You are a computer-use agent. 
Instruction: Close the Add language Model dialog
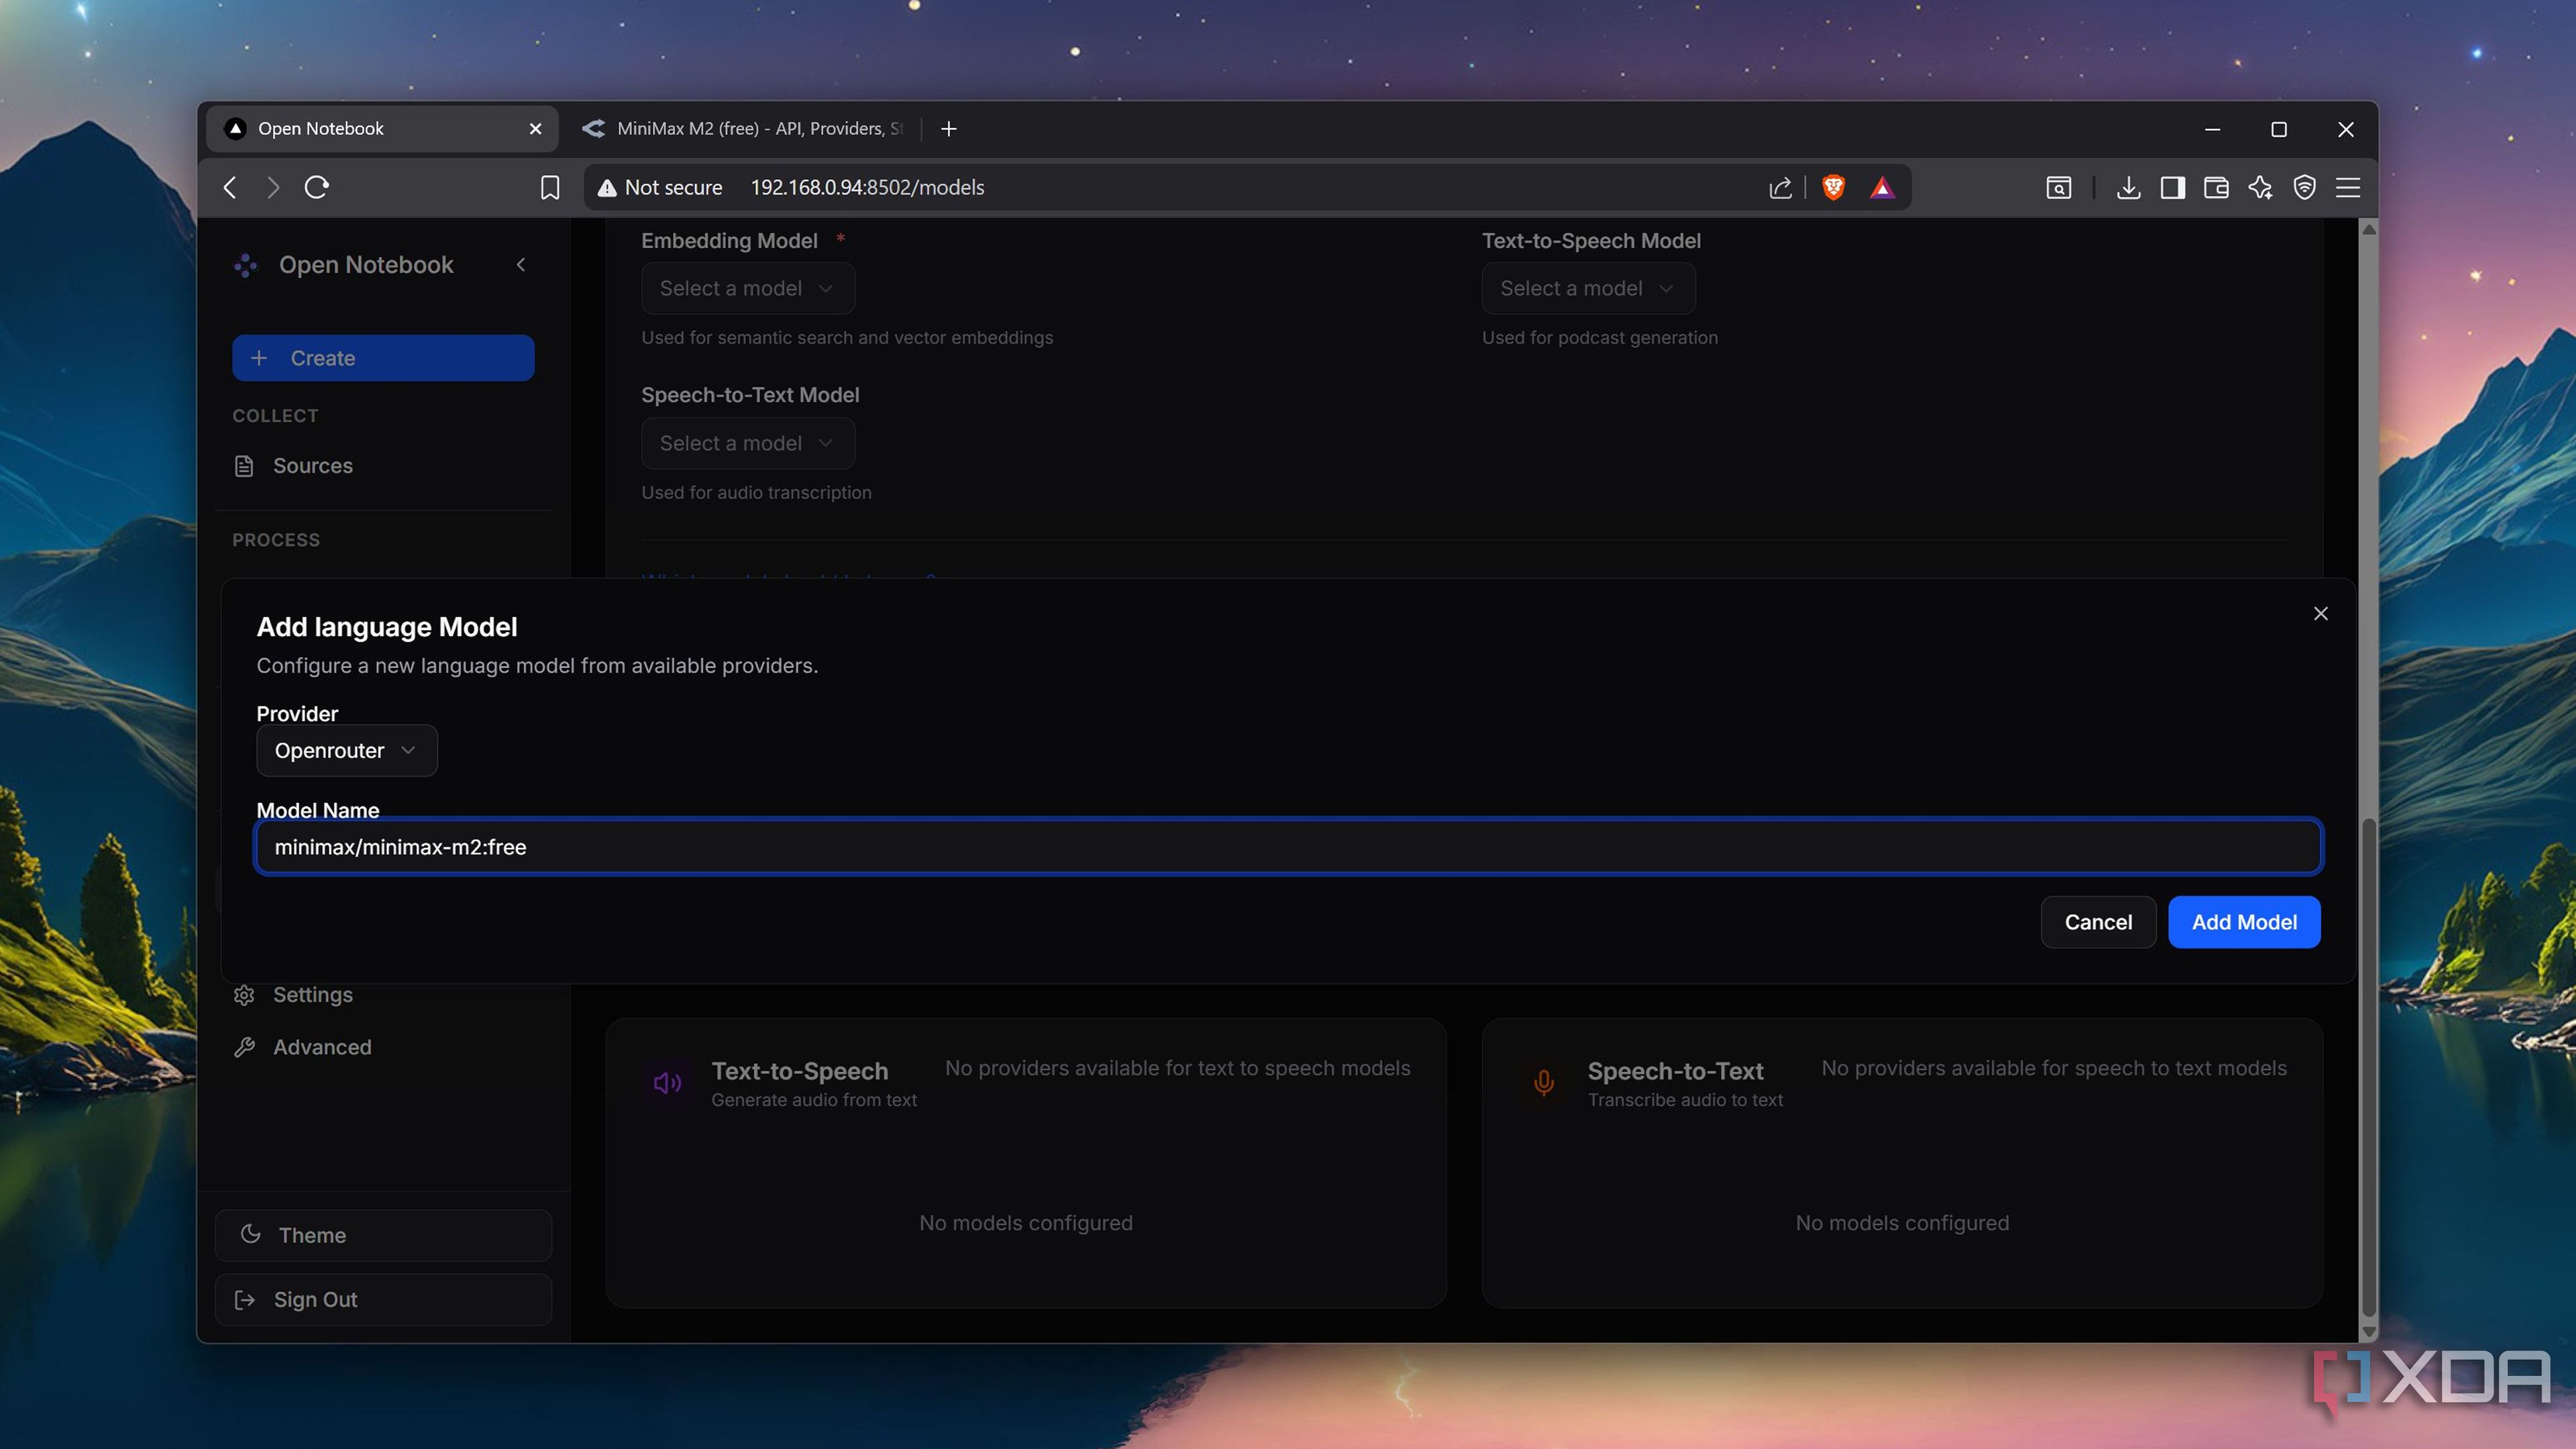[x=2320, y=613]
